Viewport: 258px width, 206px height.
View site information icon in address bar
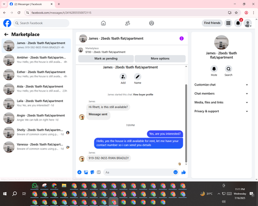[27, 13]
